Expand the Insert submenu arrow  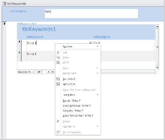[x=97, y=68]
